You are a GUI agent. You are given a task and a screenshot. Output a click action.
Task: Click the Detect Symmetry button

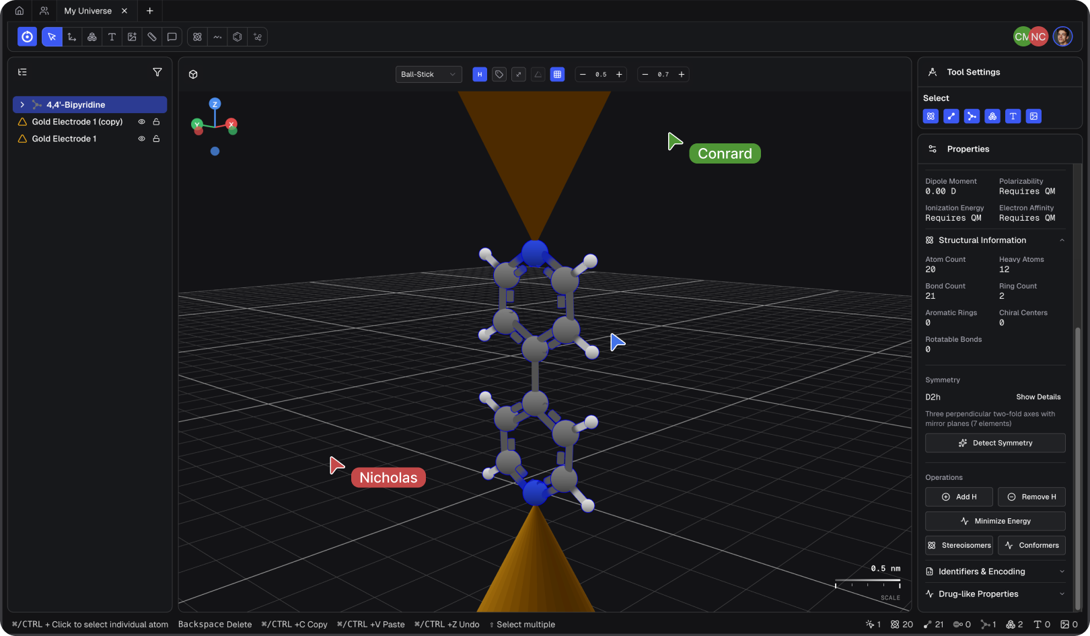994,443
